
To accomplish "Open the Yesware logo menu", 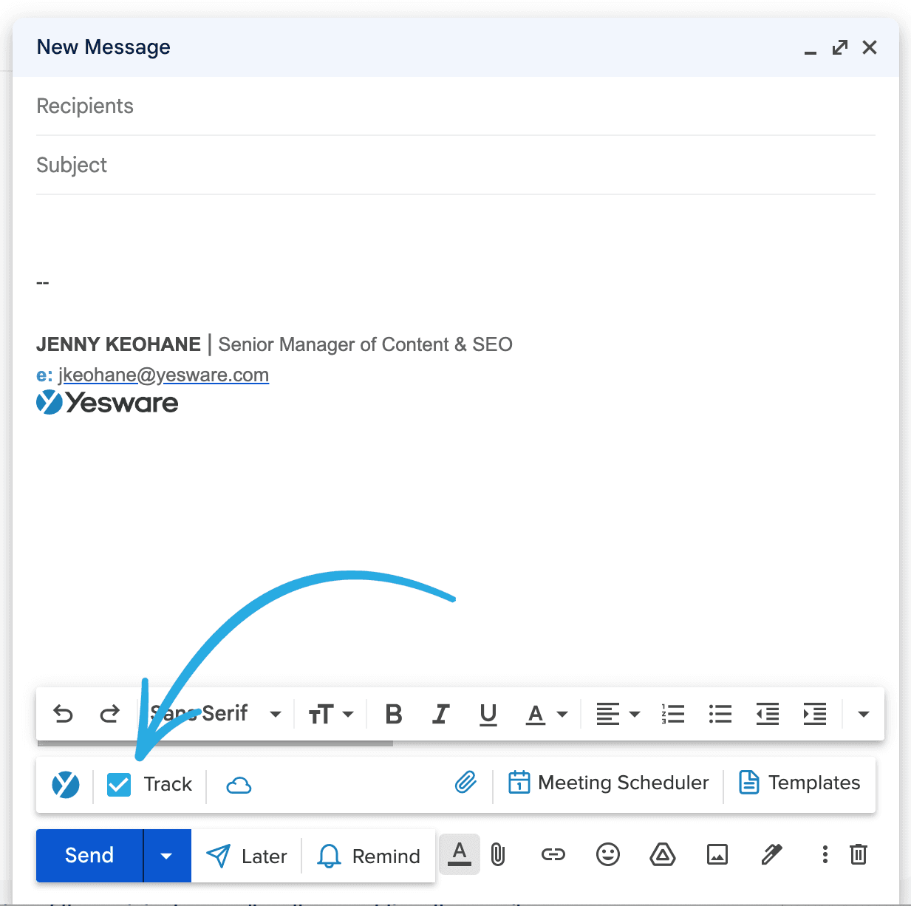I will (x=65, y=784).
